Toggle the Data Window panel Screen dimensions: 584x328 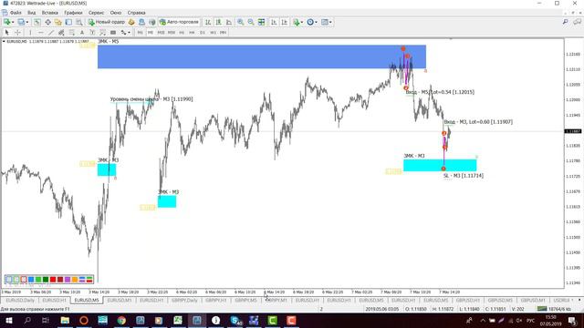pos(48,22)
